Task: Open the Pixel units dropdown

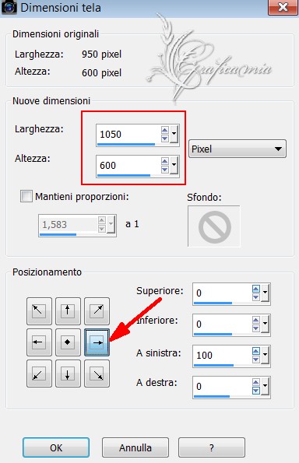Action: [237, 149]
